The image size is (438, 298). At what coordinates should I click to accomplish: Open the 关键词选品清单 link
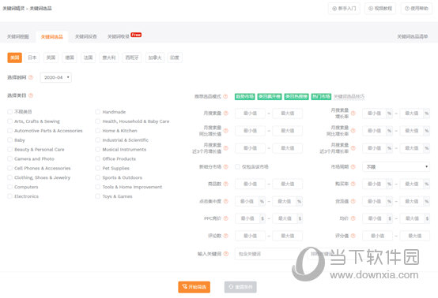[412, 36]
